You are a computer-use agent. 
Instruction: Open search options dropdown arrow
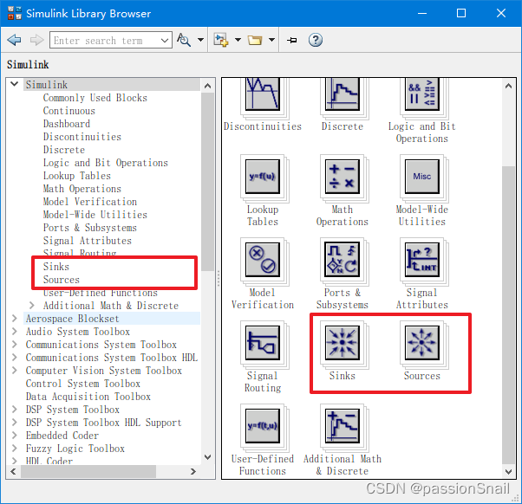200,40
